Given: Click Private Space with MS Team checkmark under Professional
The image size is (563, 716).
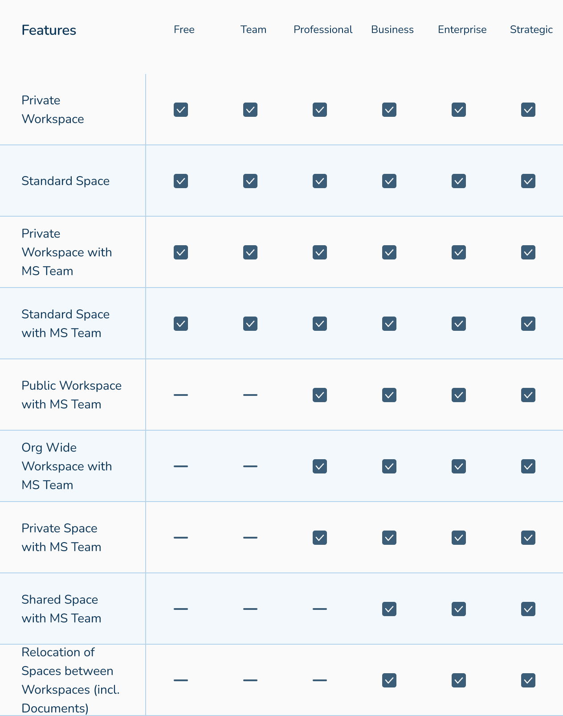Looking at the screenshot, I should tap(320, 538).
